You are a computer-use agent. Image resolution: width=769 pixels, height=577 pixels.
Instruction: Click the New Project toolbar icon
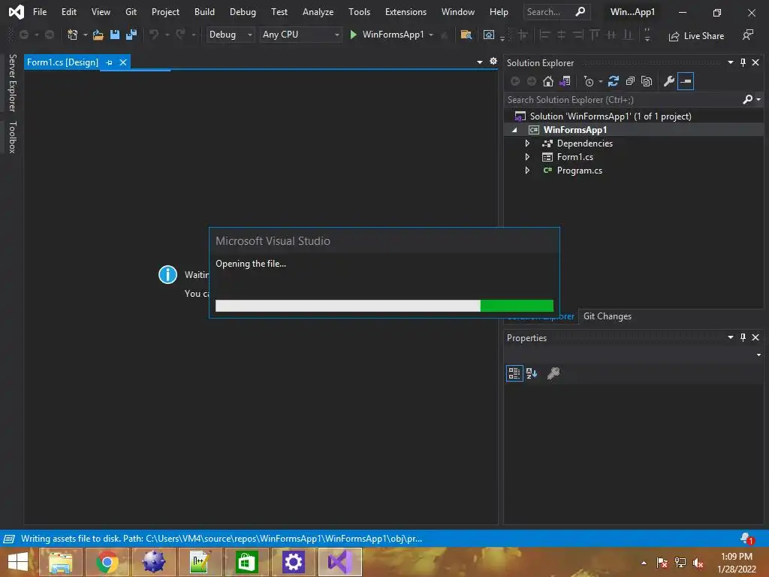73,35
